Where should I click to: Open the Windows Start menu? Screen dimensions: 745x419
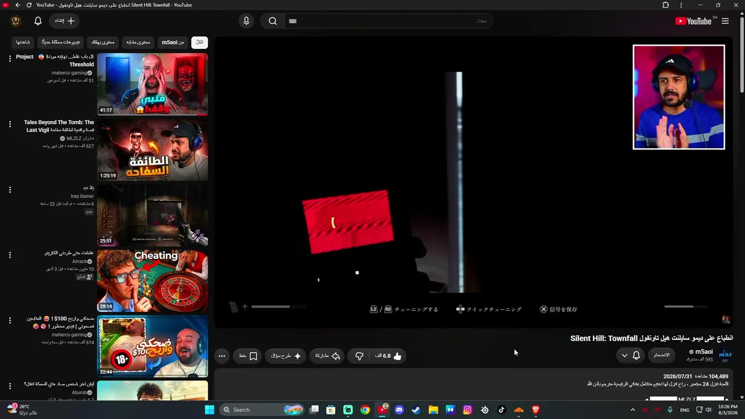210,410
